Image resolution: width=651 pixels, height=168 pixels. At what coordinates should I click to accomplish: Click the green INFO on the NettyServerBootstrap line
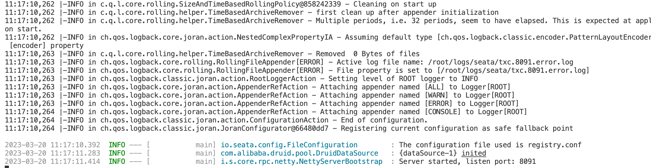click(x=117, y=161)
